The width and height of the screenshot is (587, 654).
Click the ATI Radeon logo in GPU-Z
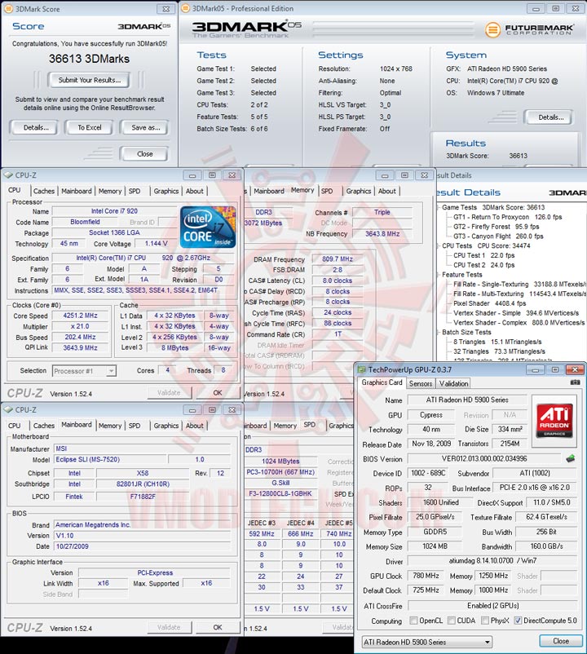554,420
